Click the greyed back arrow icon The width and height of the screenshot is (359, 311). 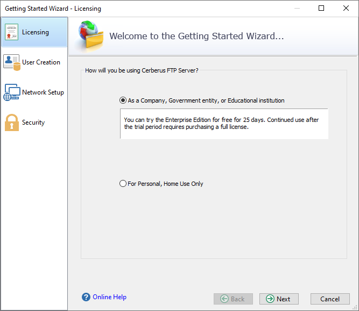224,299
